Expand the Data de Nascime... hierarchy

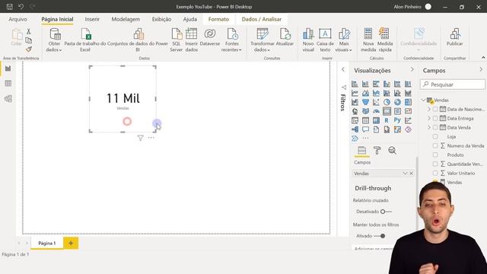429,109
